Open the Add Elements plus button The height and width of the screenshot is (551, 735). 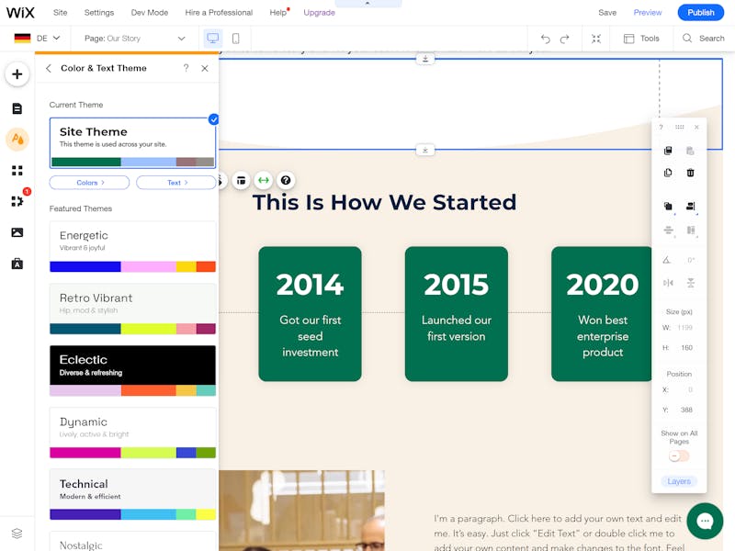pos(17,74)
